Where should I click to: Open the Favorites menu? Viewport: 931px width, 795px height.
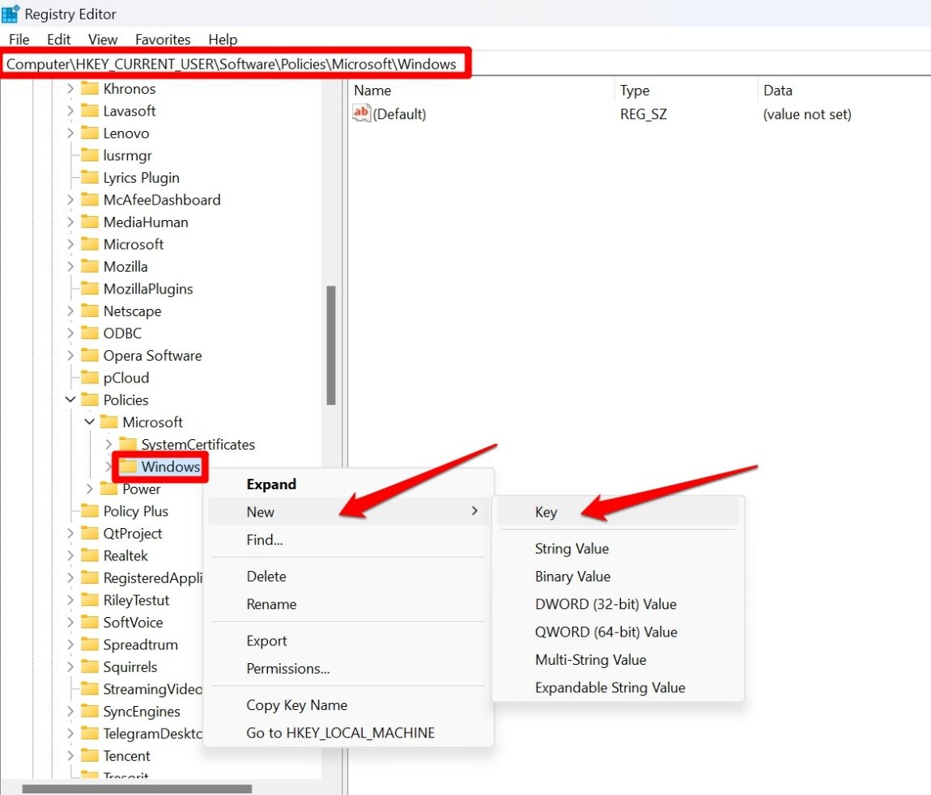tap(163, 39)
